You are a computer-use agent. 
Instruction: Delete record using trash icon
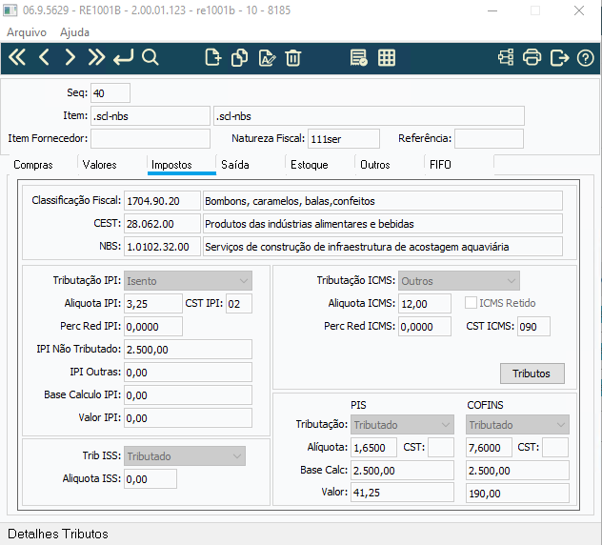click(x=293, y=57)
